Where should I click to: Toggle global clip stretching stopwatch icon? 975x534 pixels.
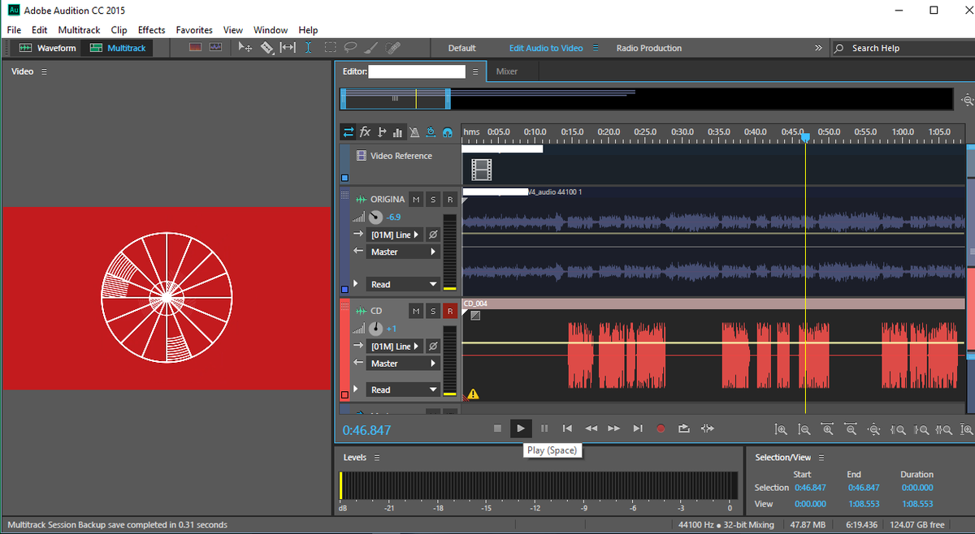click(x=431, y=131)
